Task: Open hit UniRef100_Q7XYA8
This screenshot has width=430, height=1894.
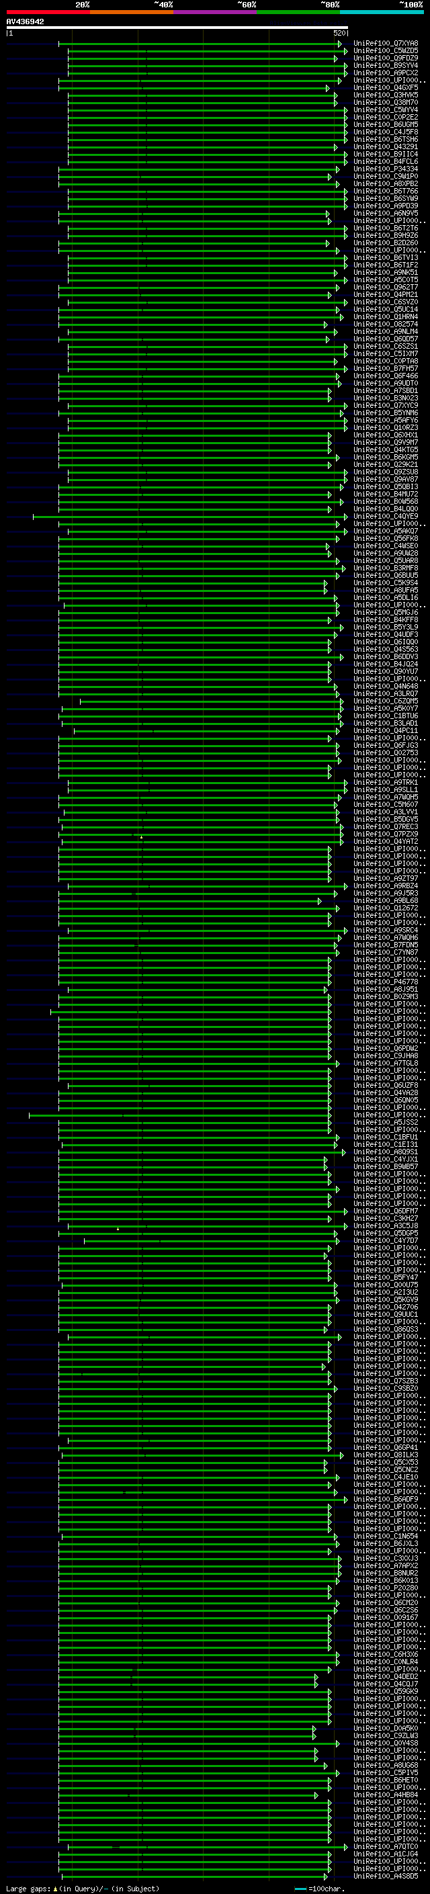Action: (x=386, y=44)
